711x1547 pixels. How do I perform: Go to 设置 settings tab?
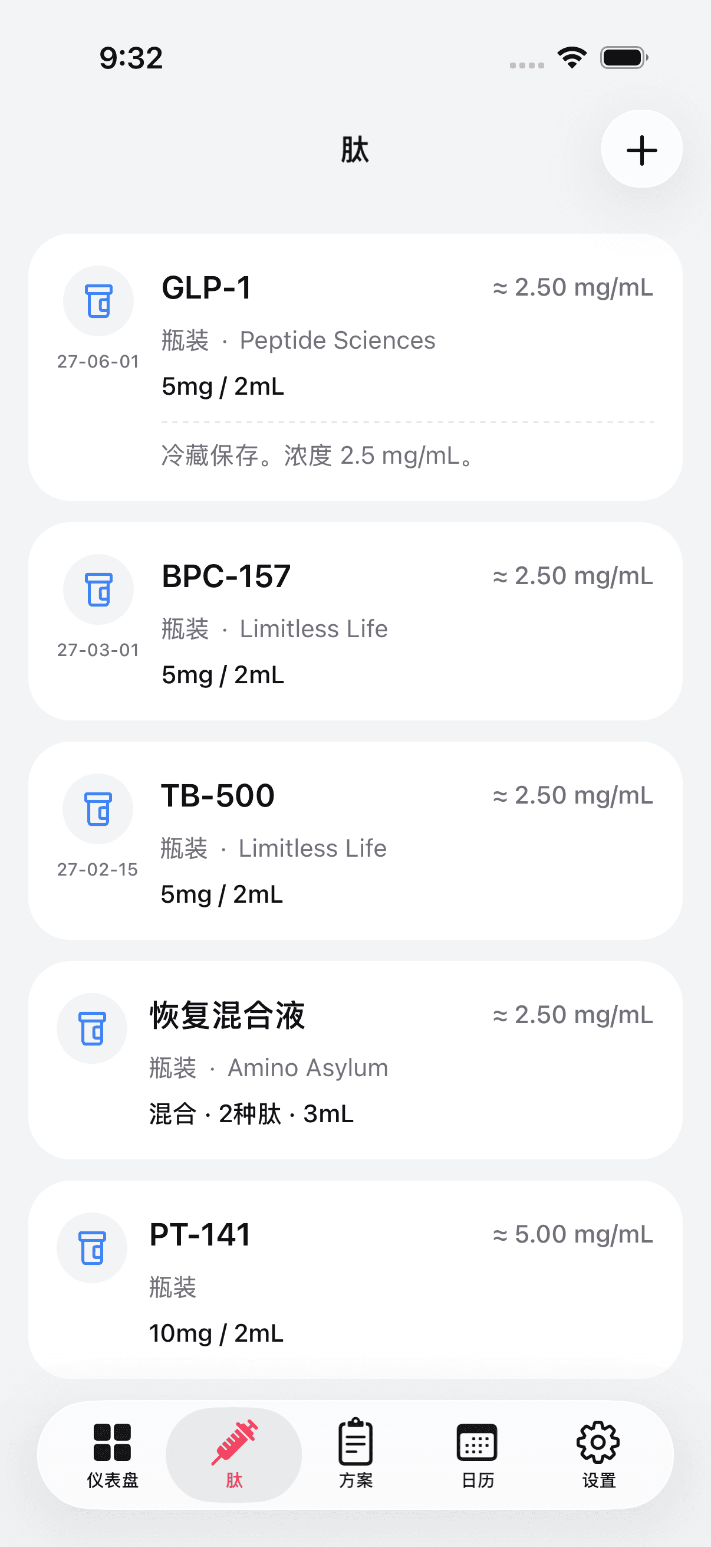point(599,1454)
